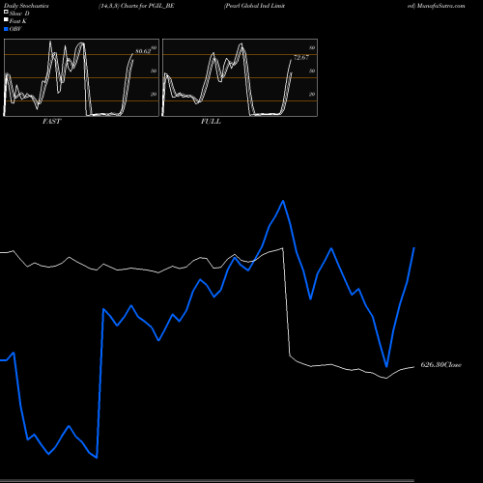Viewport: 483px width, 483px height.
Task: Click the 72.67 value in FULL chart
Action: pos(301,58)
